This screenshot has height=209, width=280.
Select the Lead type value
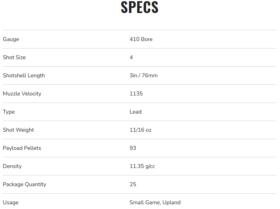135,112
